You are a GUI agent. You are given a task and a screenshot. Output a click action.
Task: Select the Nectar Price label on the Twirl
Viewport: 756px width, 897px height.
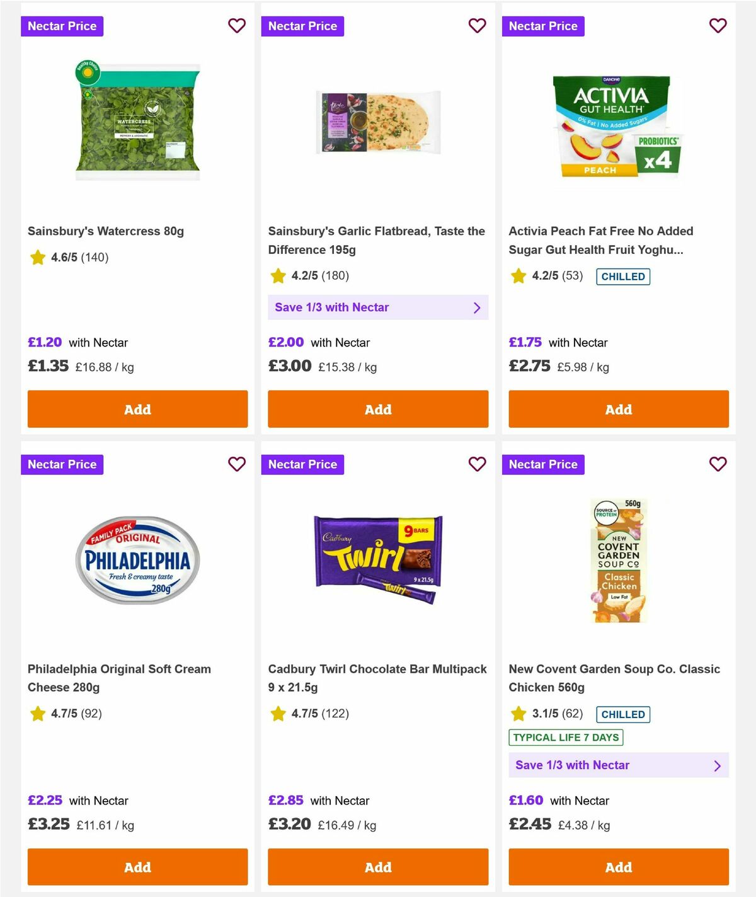[x=302, y=464]
